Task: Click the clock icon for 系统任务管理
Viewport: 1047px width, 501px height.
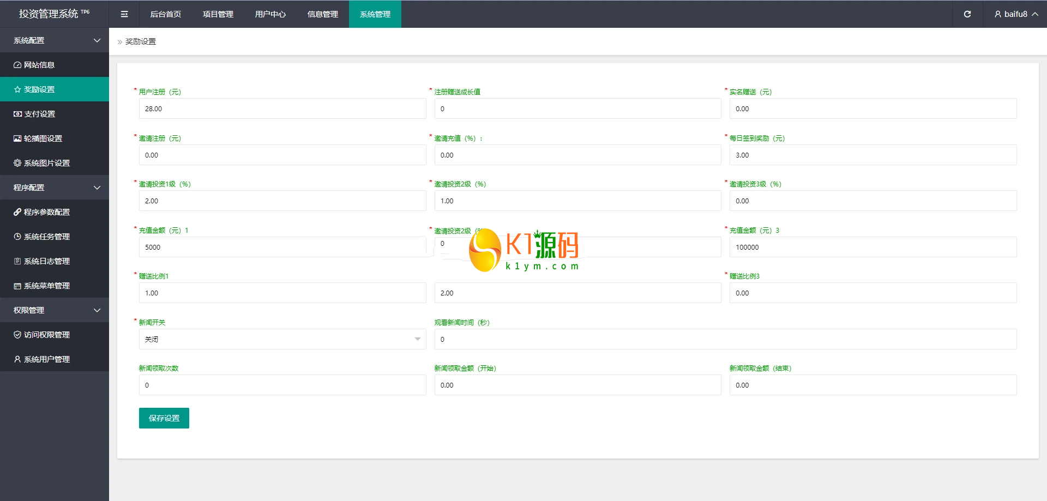Action: pyautogui.click(x=17, y=237)
